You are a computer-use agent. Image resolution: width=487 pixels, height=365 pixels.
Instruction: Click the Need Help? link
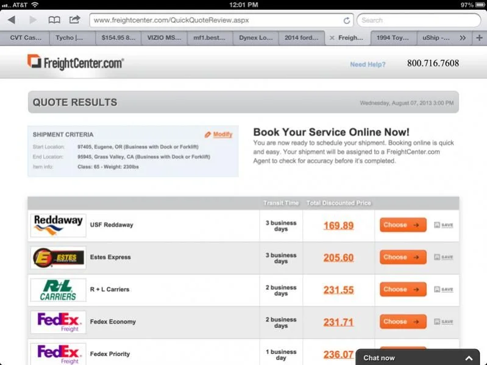368,64
